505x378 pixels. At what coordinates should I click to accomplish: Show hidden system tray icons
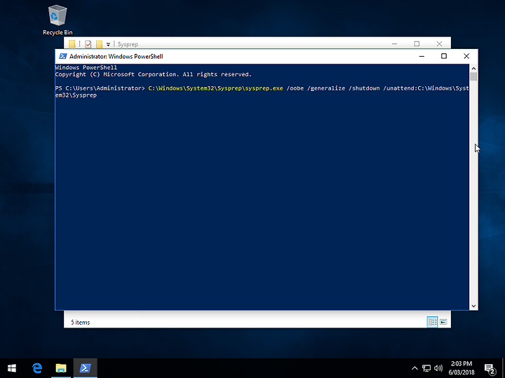[415, 368]
